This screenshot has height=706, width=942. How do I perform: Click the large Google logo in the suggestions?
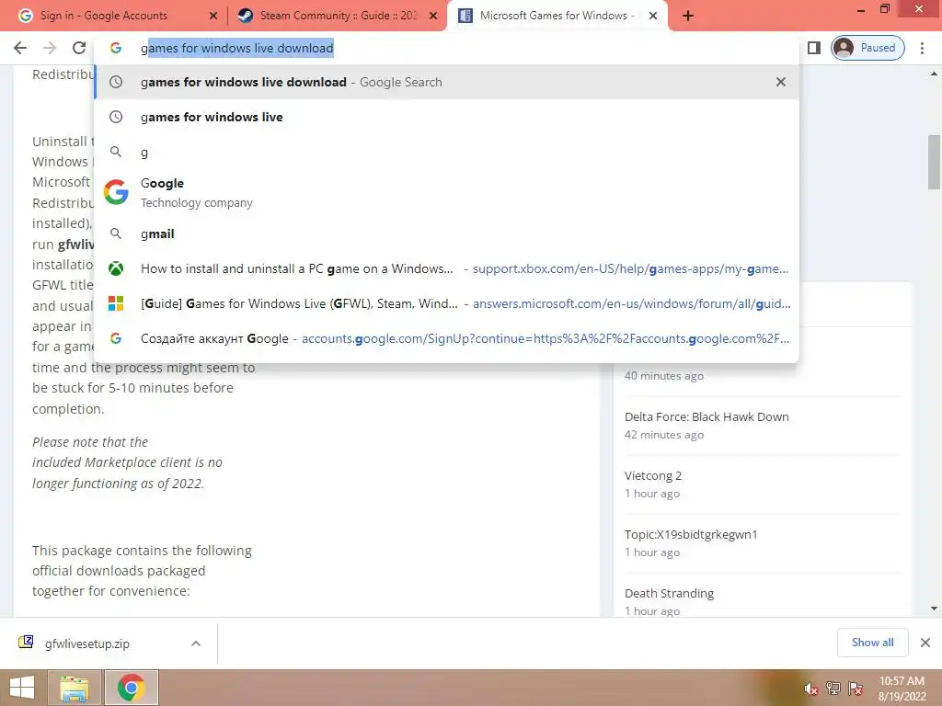pyautogui.click(x=116, y=192)
